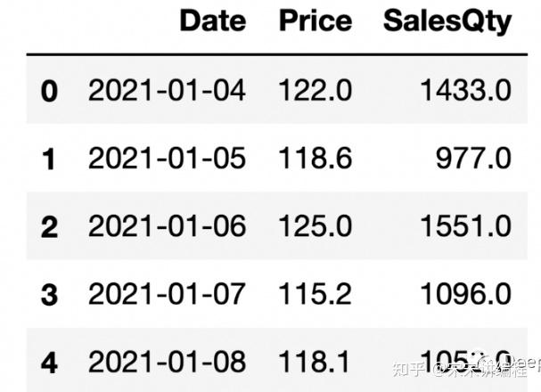Select row index 3
Screen dimensions: 541x392
tap(49, 294)
